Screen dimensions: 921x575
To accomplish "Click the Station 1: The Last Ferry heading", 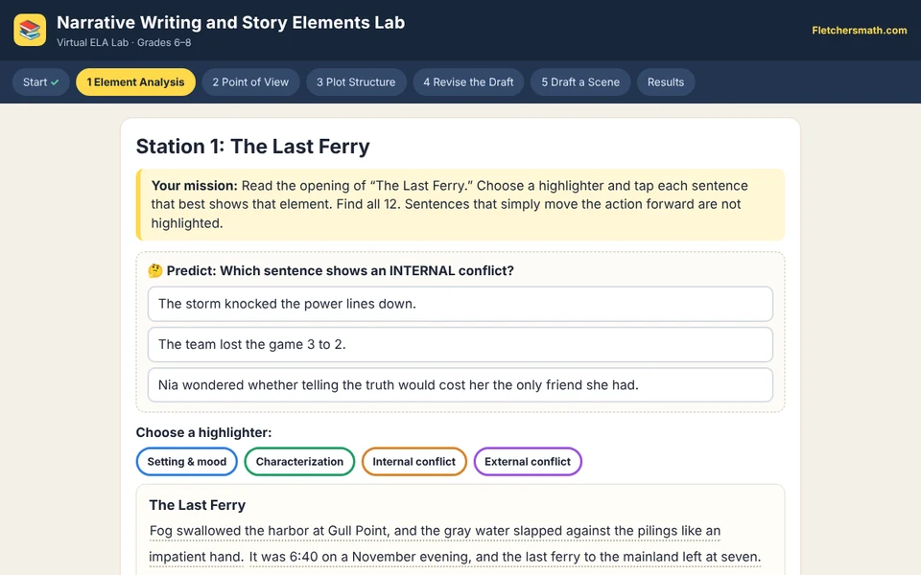I will point(253,146).
